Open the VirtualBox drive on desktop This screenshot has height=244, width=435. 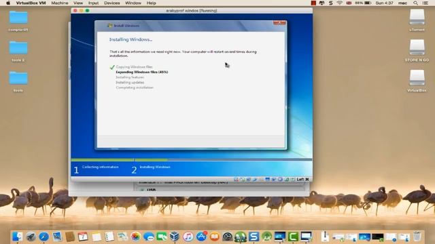point(417,81)
